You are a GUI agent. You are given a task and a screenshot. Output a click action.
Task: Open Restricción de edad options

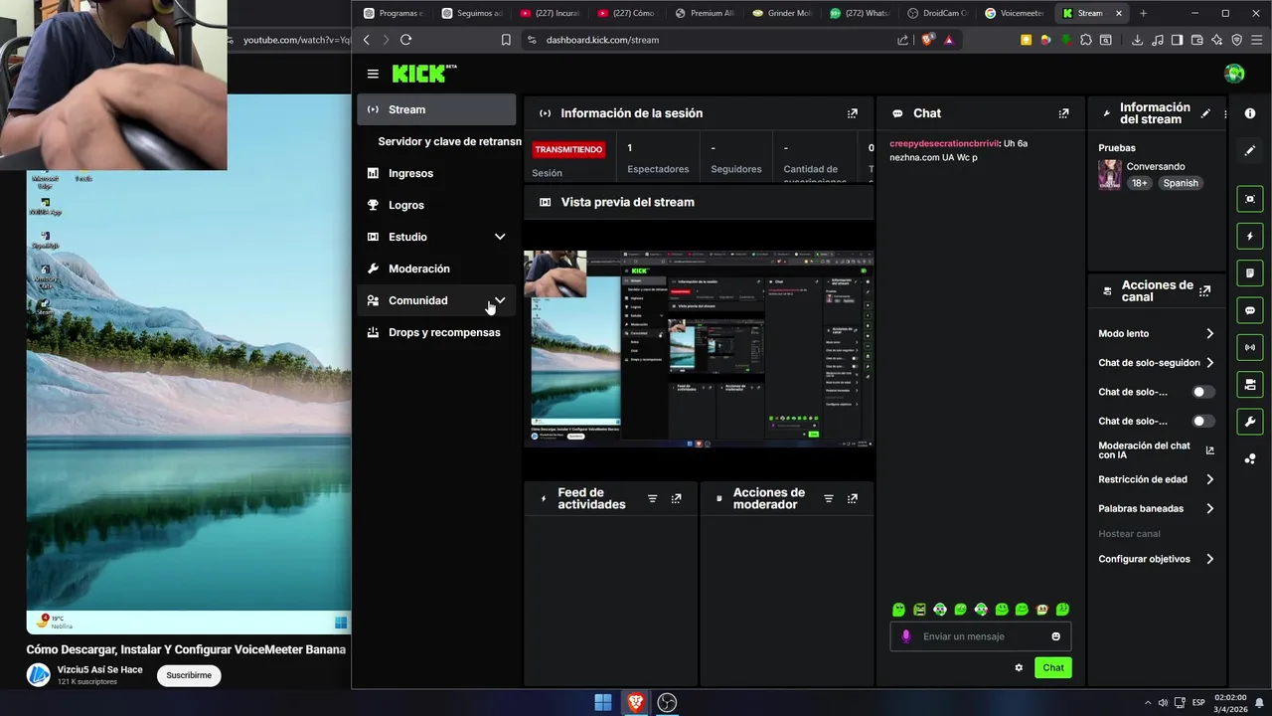(x=1156, y=479)
